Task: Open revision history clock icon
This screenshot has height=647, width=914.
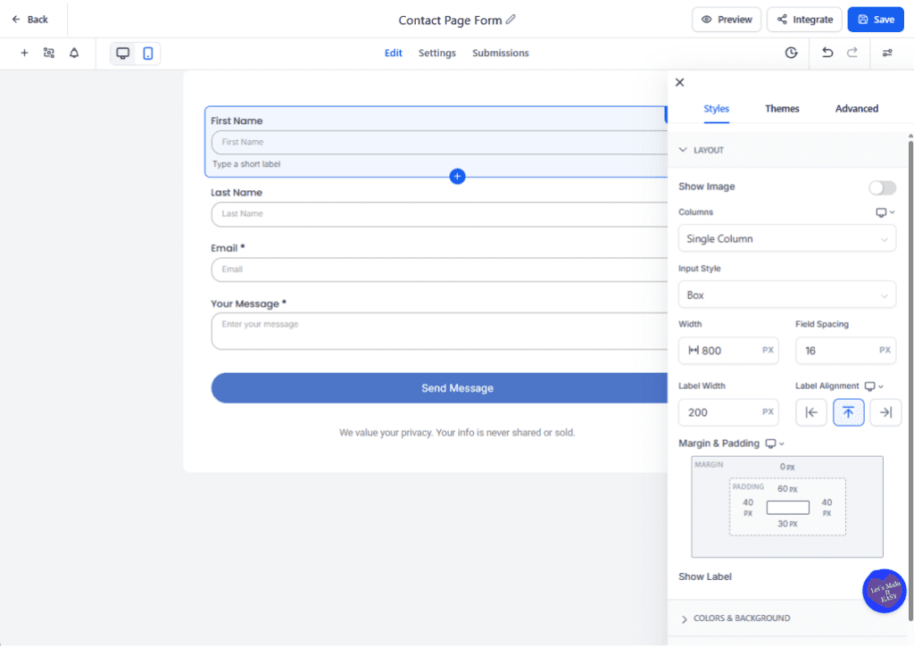Action: (x=791, y=53)
